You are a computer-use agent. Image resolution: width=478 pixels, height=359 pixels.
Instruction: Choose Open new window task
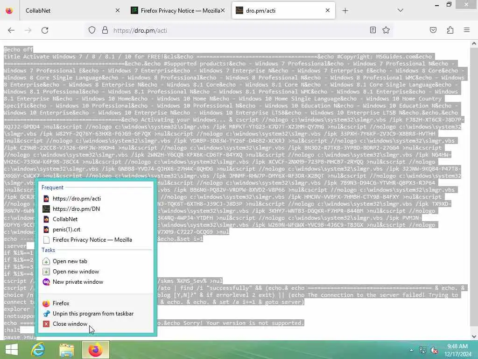(x=95, y=272)
